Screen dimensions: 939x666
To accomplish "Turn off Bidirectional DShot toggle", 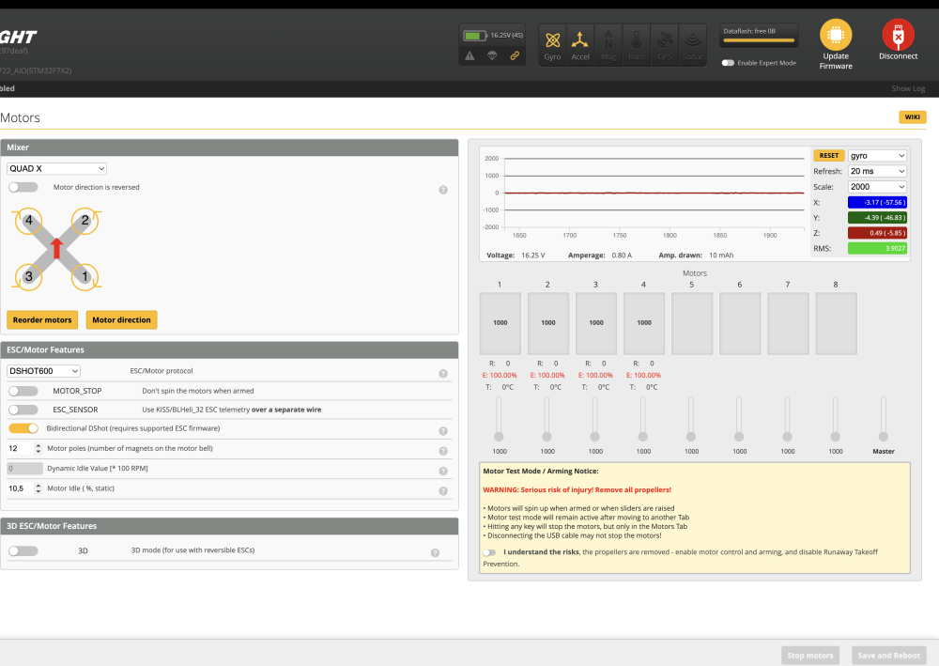I will click(23, 428).
